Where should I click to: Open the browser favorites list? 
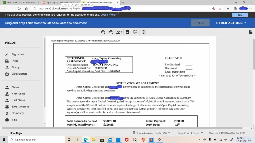pyautogui.click(x=228, y=8)
